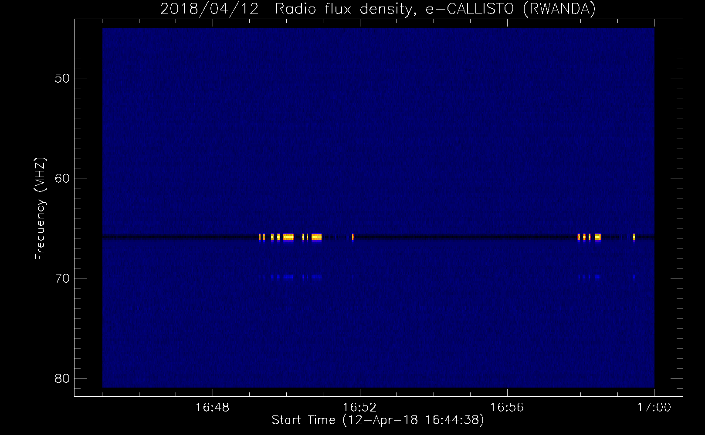Click the 60 frequency tick label
Image resolution: width=705 pixels, height=435 pixels.
tap(62, 178)
